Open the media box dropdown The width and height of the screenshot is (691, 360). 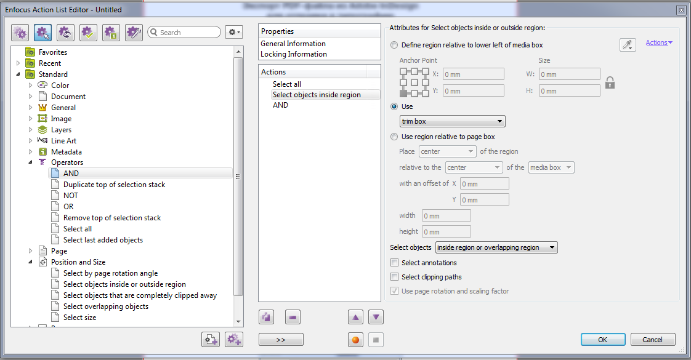(x=551, y=167)
